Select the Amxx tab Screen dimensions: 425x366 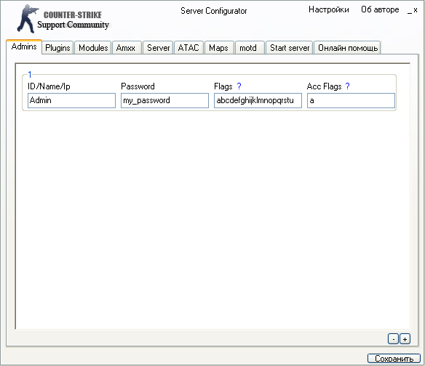tap(126, 48)
